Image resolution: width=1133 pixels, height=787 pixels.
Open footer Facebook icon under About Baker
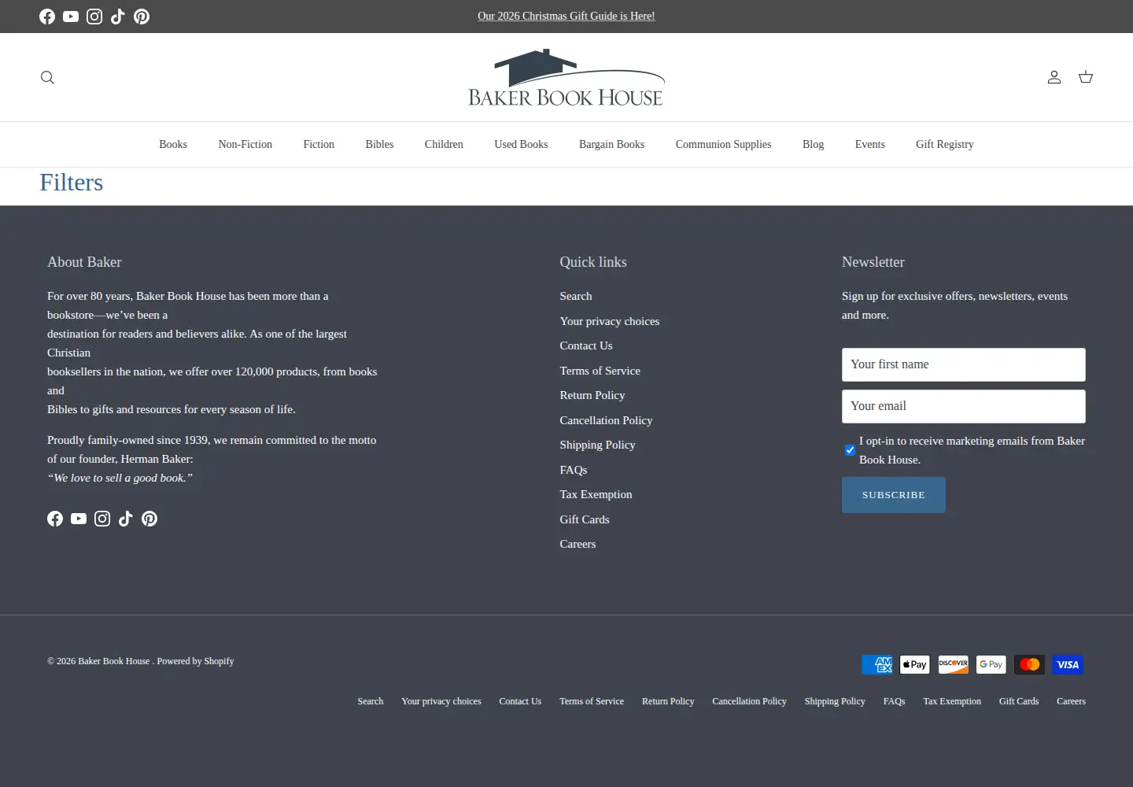55,519
